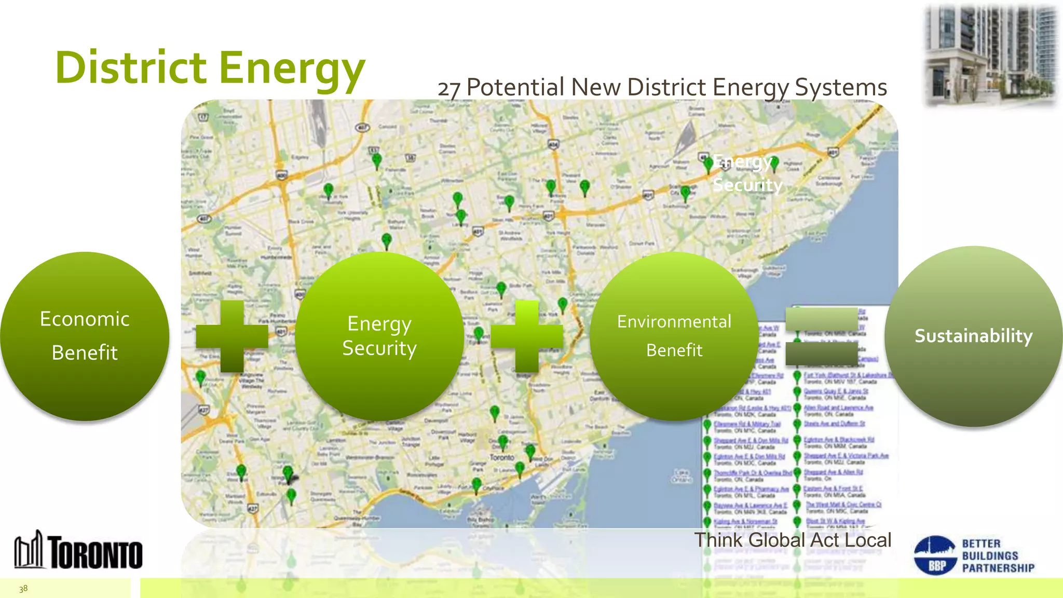Click the Toronto label on the map
Screen dimensions: 1063x598
tap(502, 457)
